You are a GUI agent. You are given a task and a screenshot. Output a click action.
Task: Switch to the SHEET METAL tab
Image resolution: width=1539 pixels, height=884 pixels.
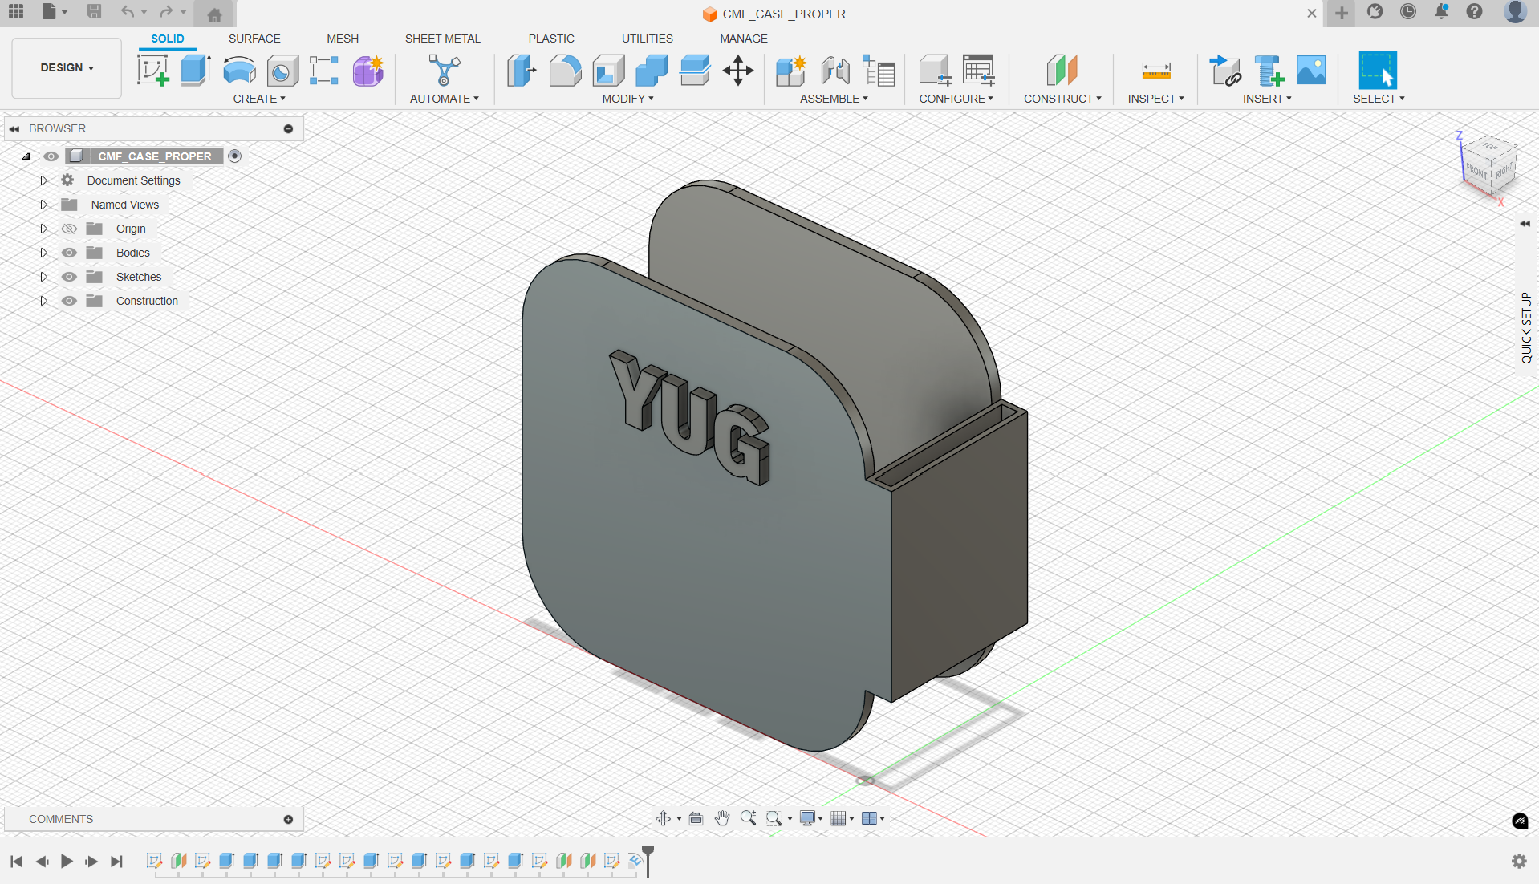(443, 39)
